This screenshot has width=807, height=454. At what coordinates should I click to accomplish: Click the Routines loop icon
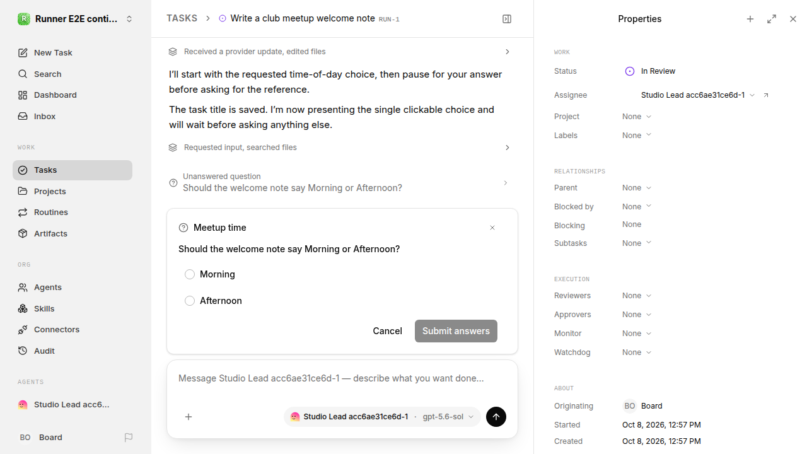coord(23,212)
